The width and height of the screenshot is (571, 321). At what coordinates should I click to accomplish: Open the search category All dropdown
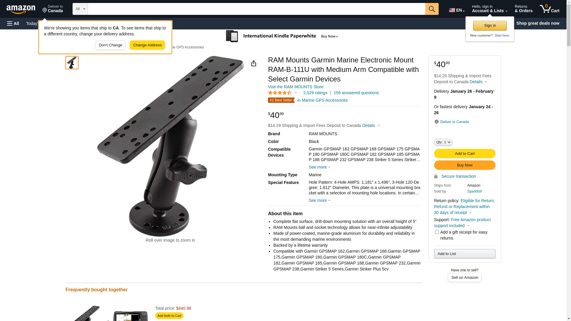(x=80, y=9)
